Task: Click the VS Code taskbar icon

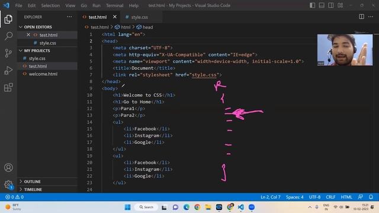Action: tap(241, 207)
